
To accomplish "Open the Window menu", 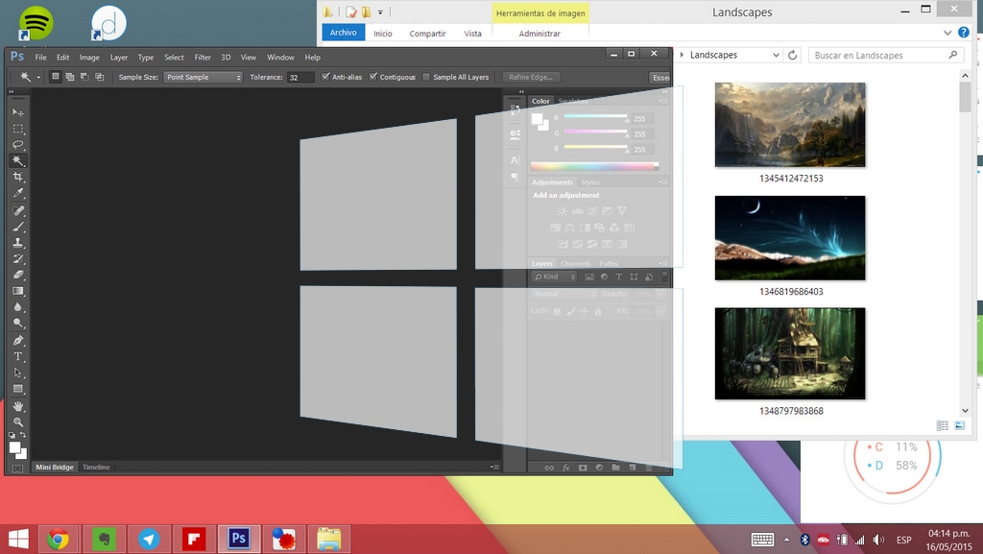I will [280, 57].
